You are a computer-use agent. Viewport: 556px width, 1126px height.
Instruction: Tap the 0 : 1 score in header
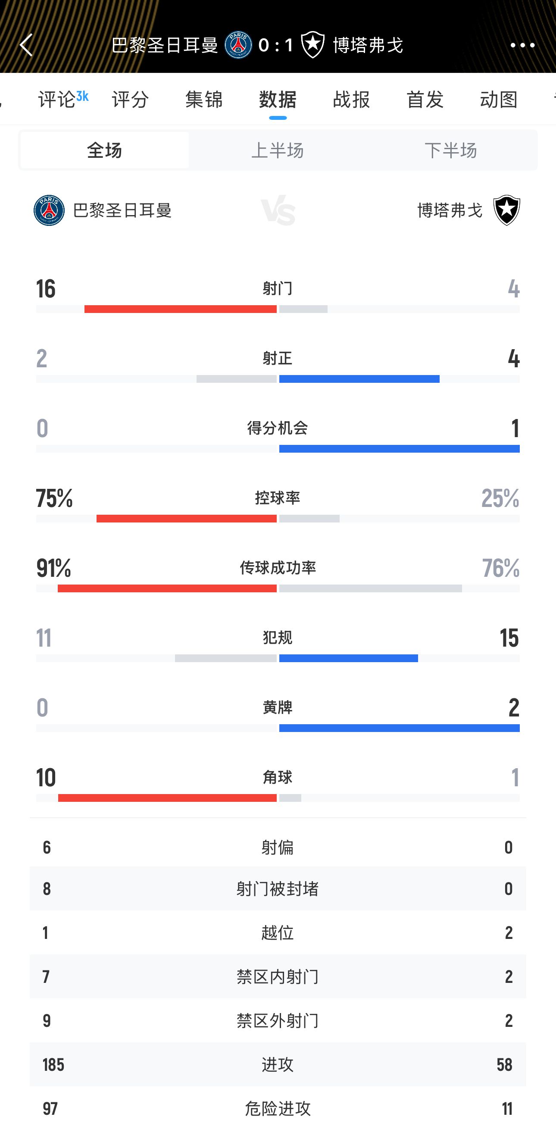pos(276,45)
